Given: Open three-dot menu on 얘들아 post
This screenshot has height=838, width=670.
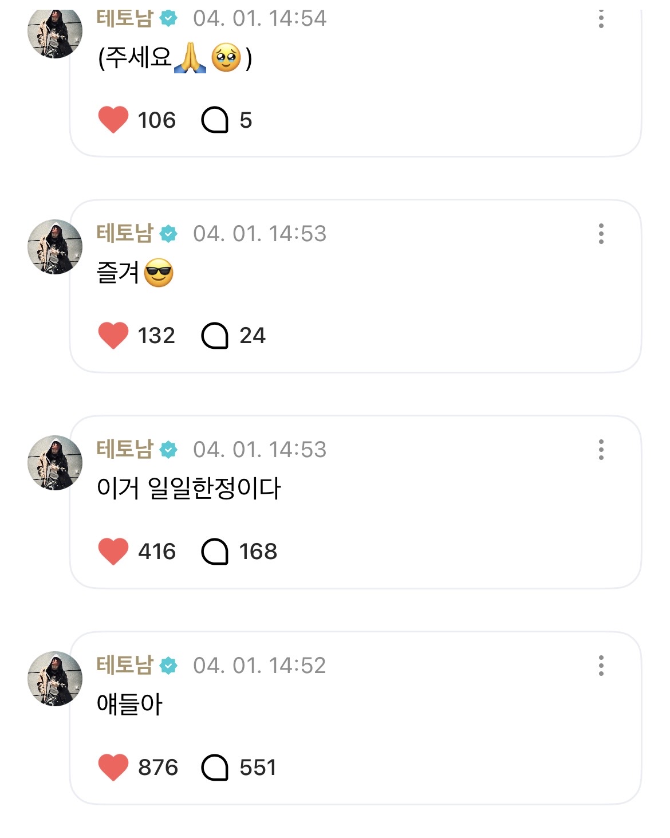Looking at the screenshot, I should [x=601, y=666].
